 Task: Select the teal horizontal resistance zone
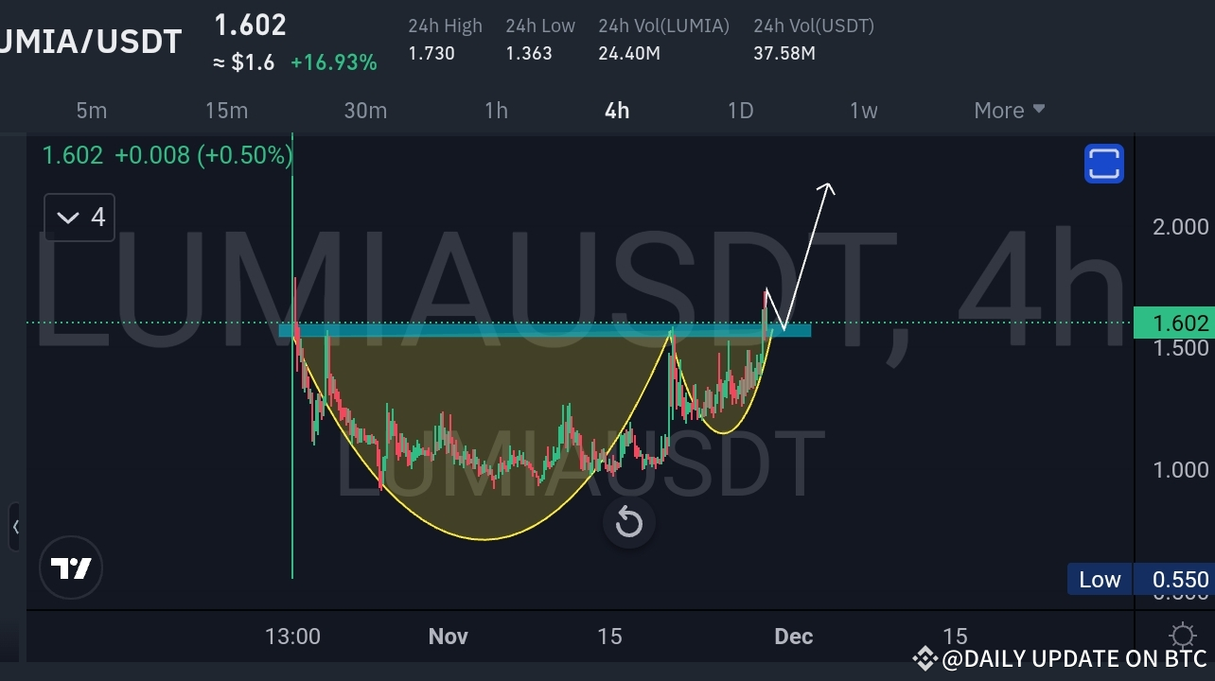coord(520,331)
